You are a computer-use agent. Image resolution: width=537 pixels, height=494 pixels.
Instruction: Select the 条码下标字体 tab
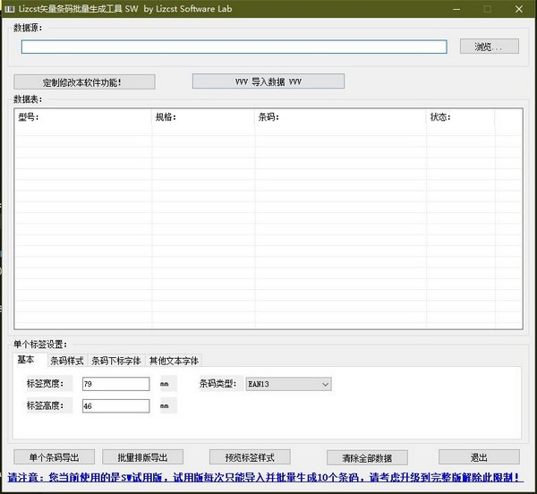[115, 361]
